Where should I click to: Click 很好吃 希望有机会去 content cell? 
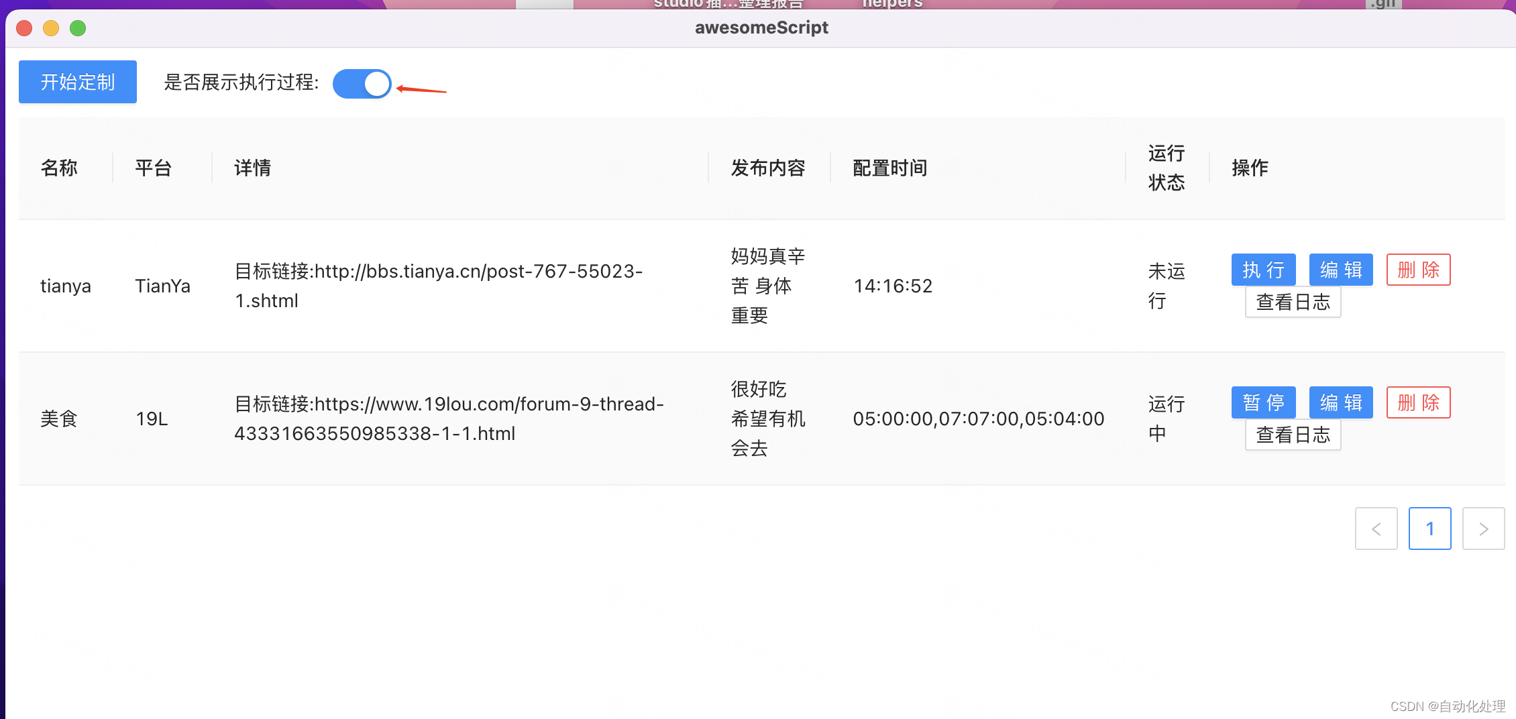click(x=768, y=419)
